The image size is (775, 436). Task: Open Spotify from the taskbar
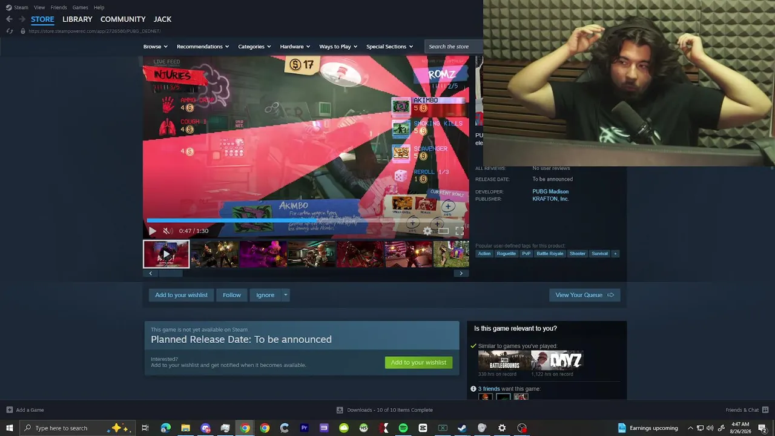tap(403, 428)
